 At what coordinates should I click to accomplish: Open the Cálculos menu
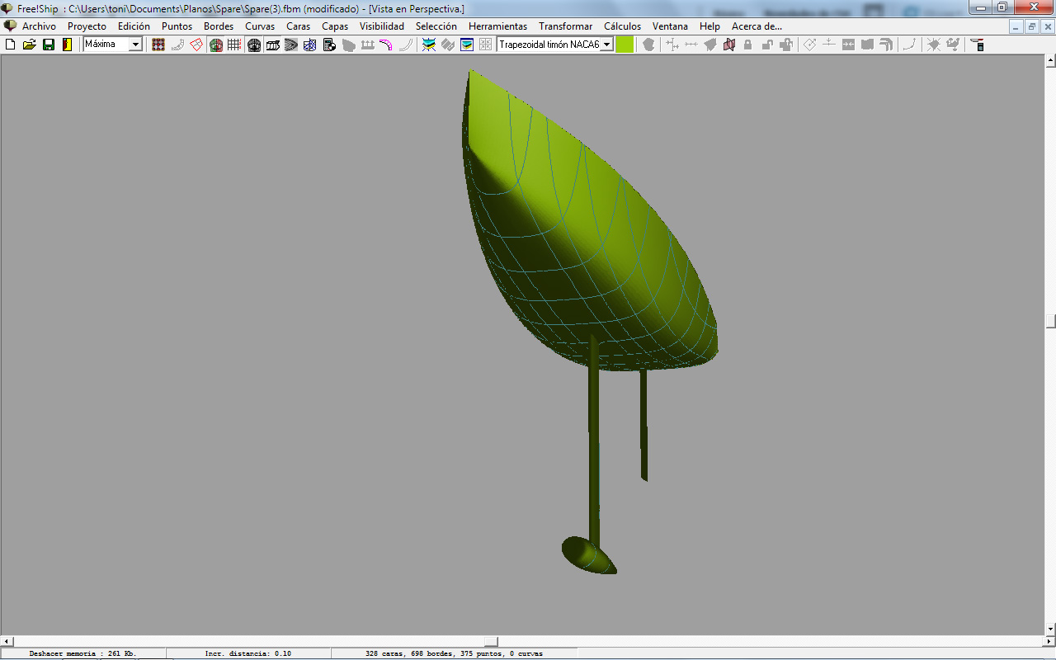(622, 26)
